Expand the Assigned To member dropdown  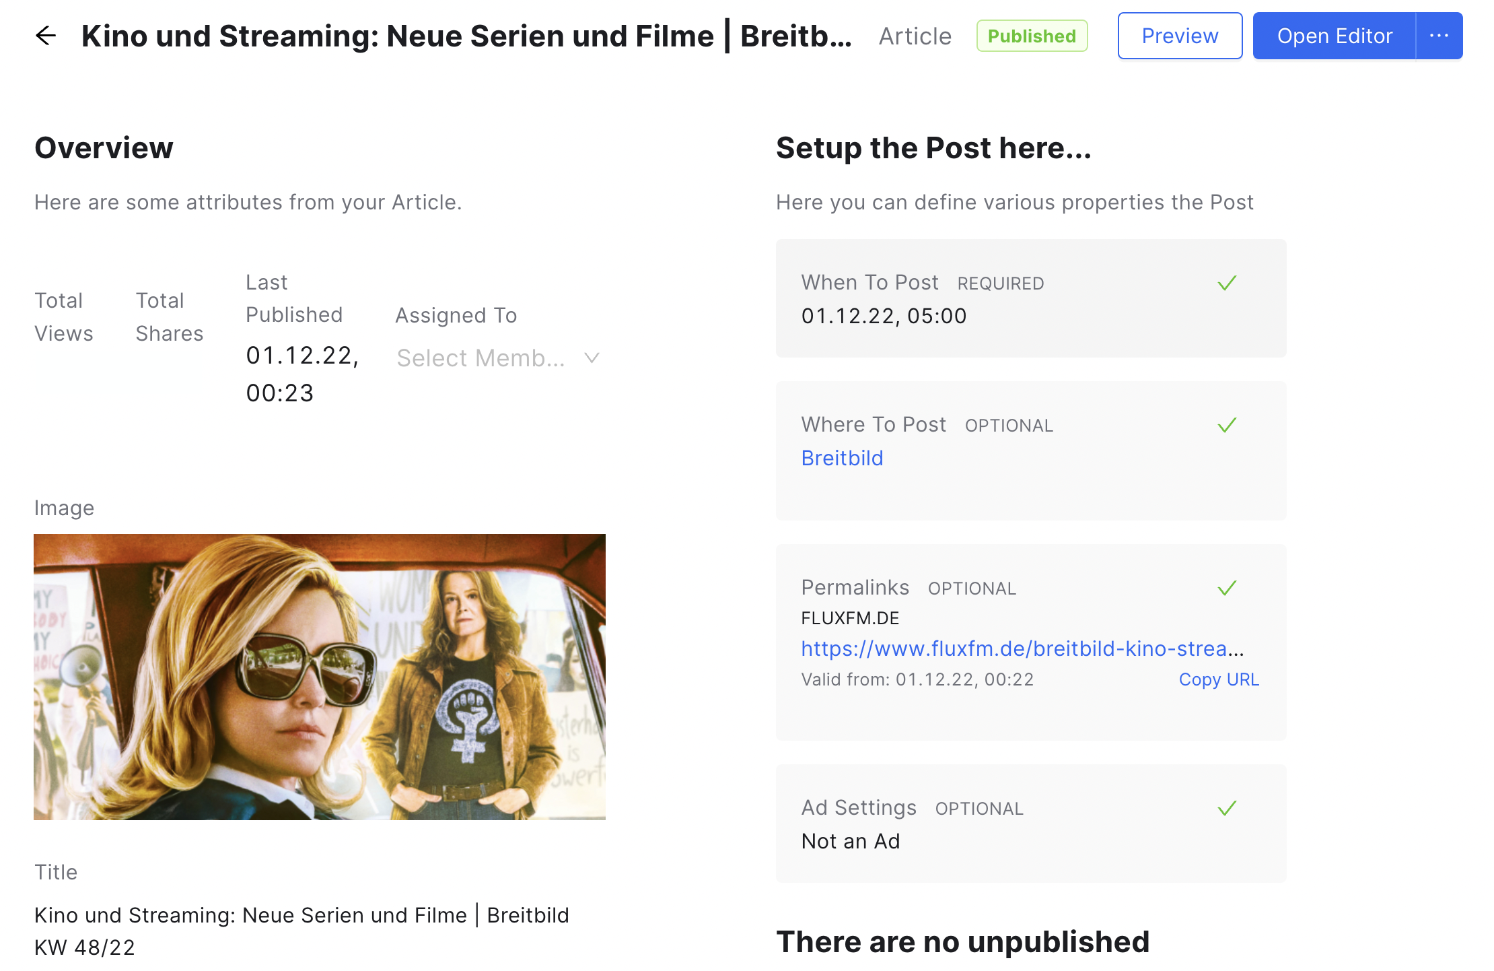coord(498,358)
